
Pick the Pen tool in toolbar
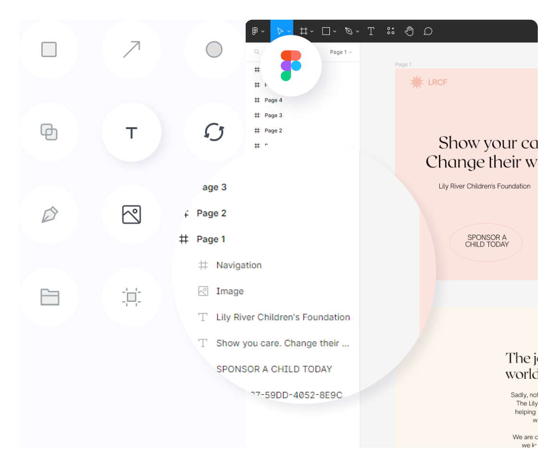(x=349, y=31)
